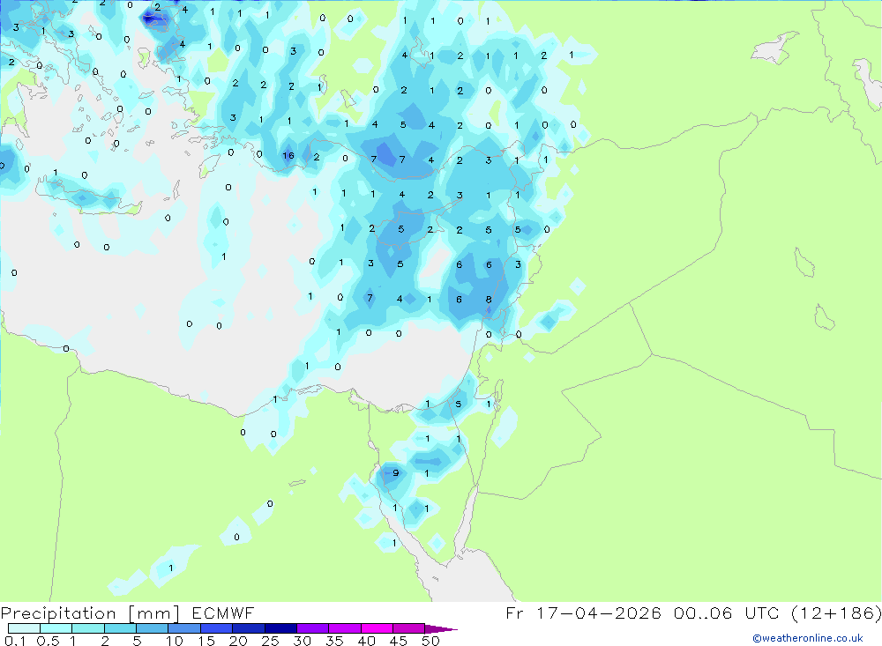Click the 0.1–0.5 mm palest legend swatch

[24, 628]
